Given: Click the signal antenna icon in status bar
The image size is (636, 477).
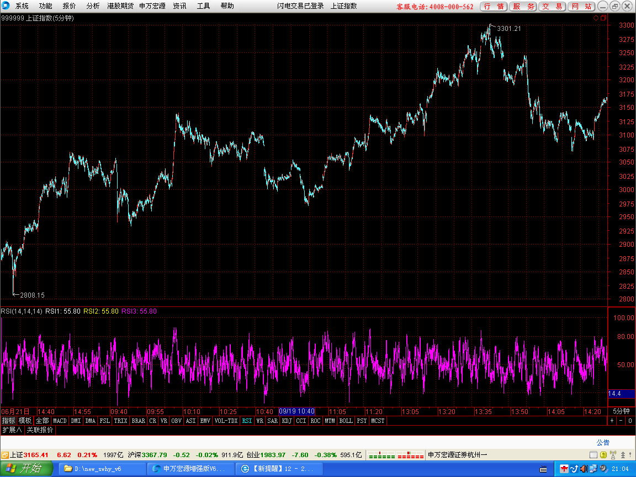Looking at the screenshot, I should (613, 455).
